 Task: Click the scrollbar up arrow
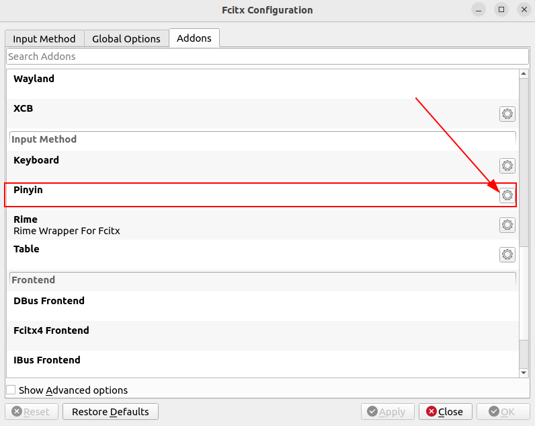point(524,74)
